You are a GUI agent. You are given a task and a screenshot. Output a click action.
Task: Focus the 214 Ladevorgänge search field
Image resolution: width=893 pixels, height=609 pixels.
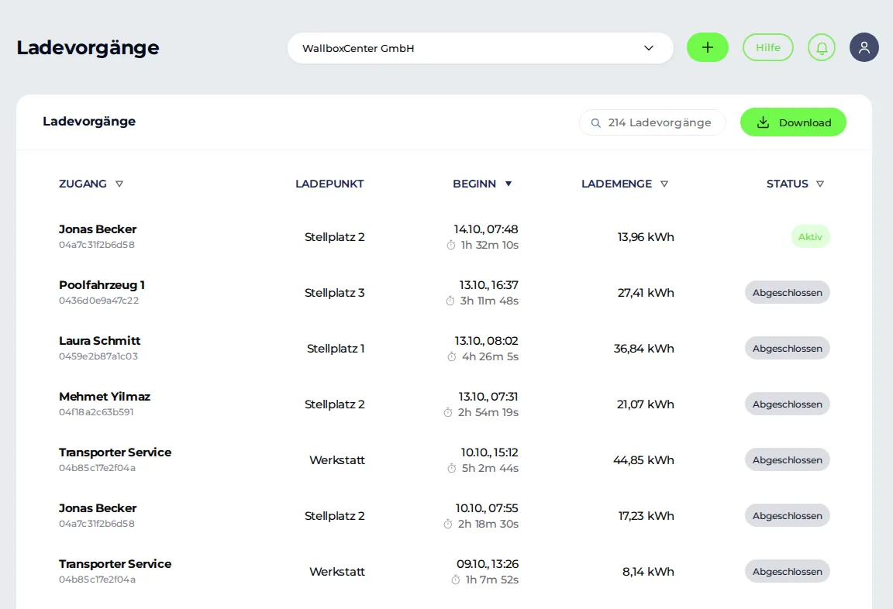point(652,122)
